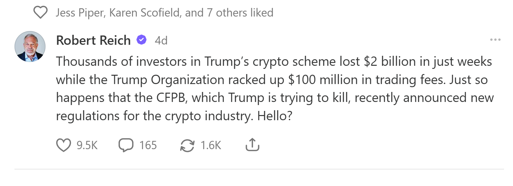
Task: Click the 4d post timestamp
Action: coord(161,41)
